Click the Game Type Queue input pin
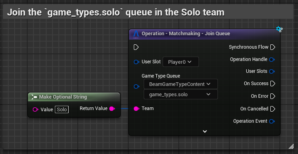The height and width of the screenshot is (154, 298). coord(137,87)
